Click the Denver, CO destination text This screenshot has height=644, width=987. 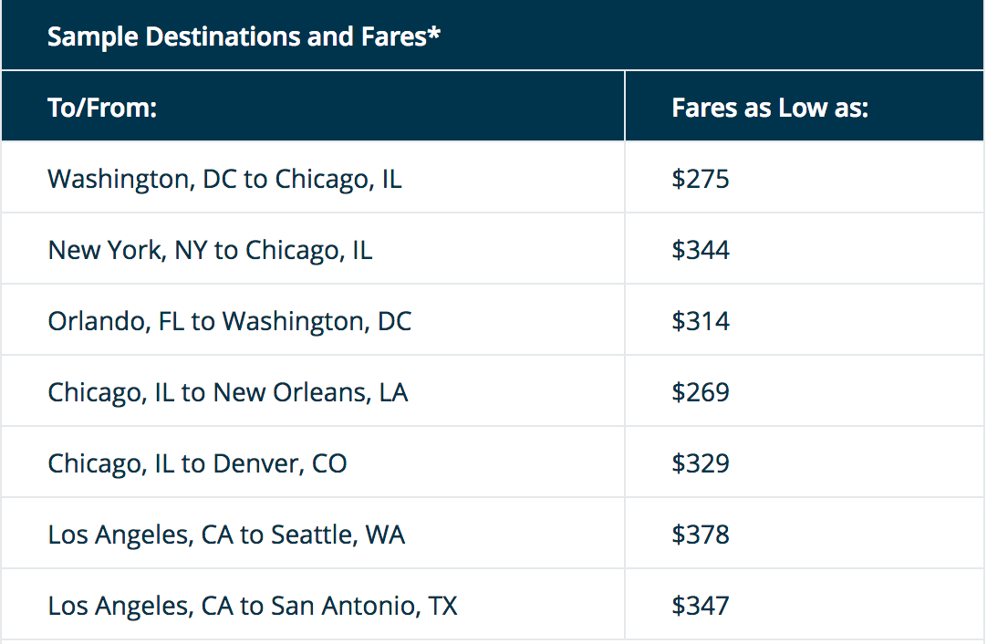[x=280, y=463]
